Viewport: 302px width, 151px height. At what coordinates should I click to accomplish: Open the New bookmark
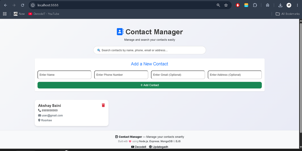coord(19,14)
